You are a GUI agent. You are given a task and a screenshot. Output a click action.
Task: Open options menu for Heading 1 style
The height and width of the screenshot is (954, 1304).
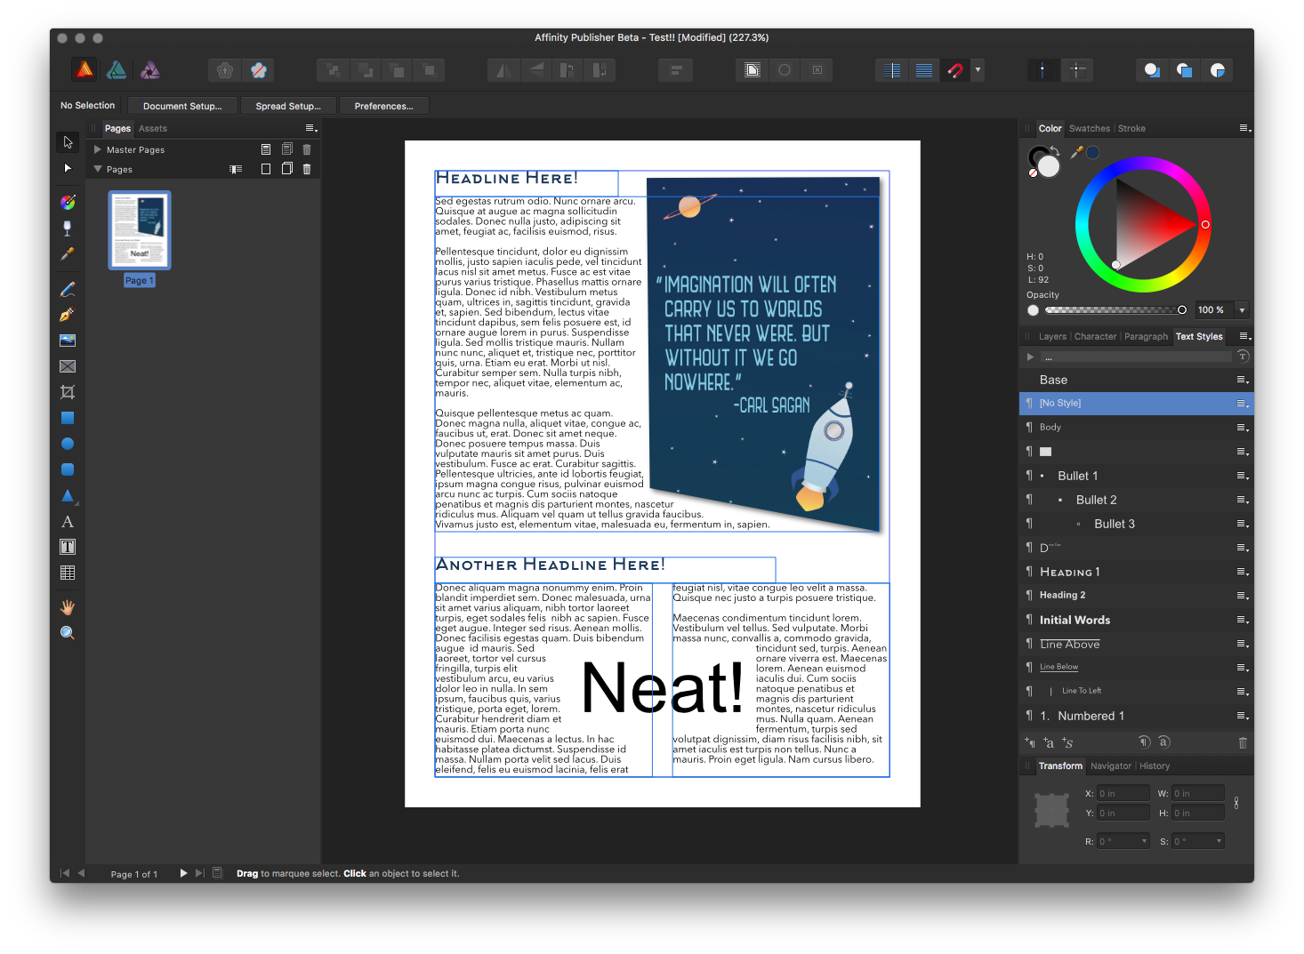(1243, 572)
